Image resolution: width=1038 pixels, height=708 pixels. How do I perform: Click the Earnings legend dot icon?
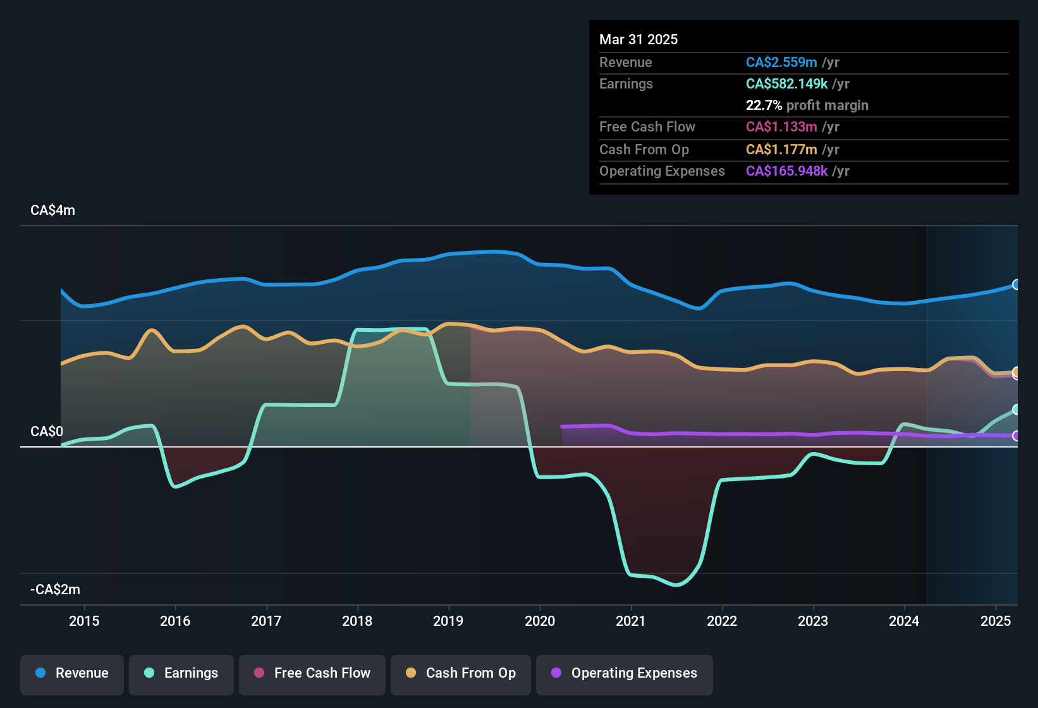pos(150,673)
